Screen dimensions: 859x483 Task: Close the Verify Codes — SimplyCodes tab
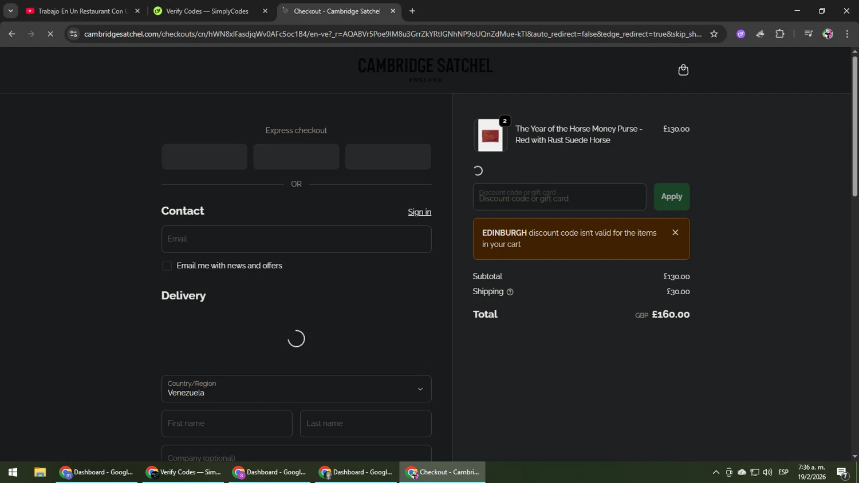(265, 11)
